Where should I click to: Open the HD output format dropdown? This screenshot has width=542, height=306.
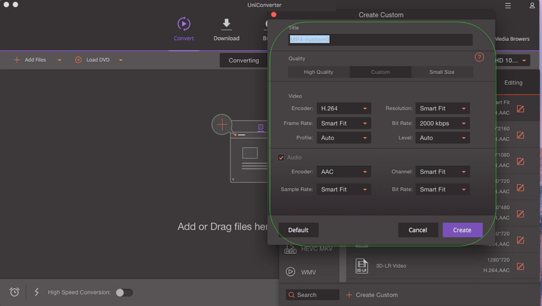click(512, 60)
